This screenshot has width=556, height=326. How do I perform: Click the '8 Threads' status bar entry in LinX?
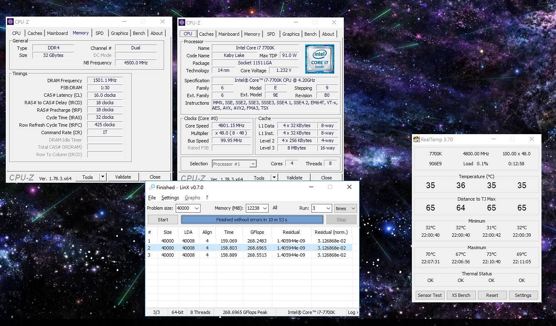[x=201, y=312]
